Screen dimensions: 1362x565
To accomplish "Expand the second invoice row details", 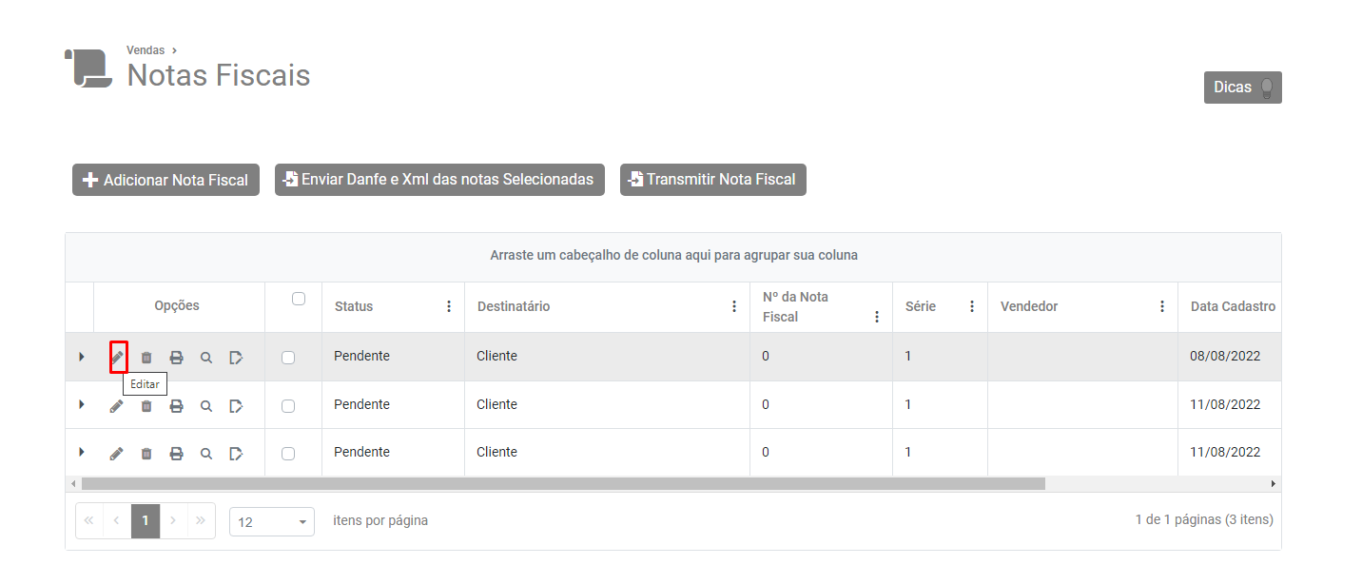I will point(81,404).
